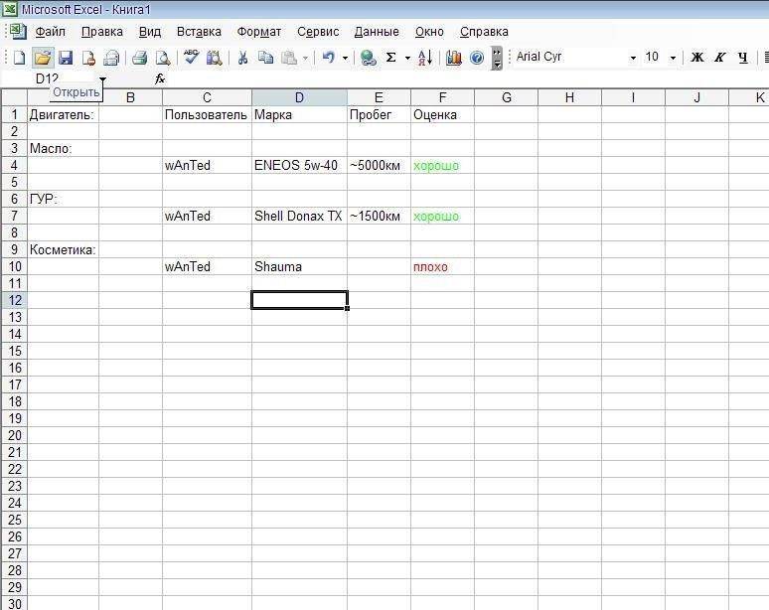This screenshot has height=610, width=769.
Task: Click the Print icon in the toolbar
Action: tap(139, 58)
